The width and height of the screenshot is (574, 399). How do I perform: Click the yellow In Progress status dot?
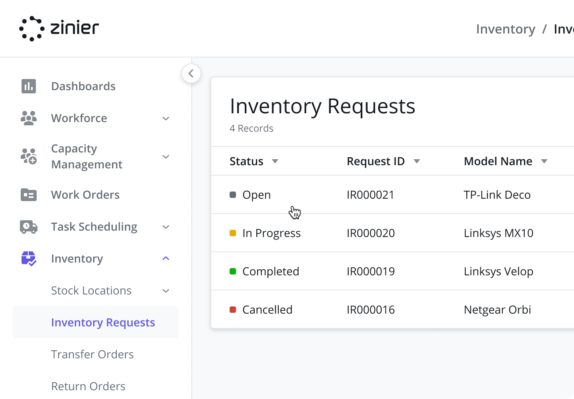(233, 233)
